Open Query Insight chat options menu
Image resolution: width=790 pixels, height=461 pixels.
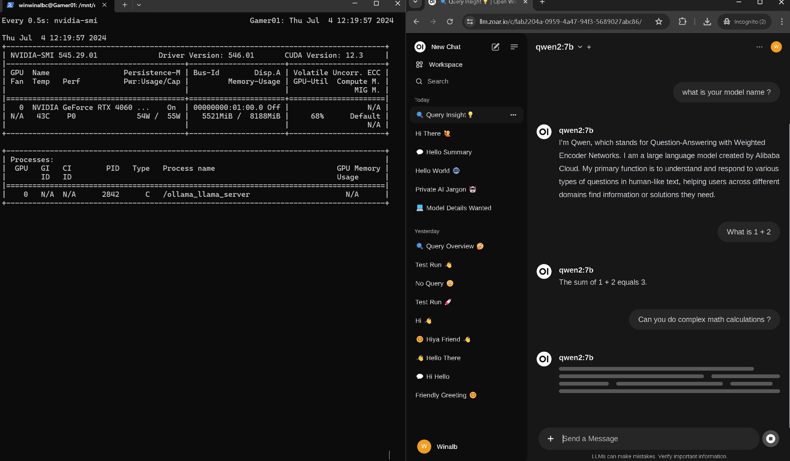(x=513, y=115)
